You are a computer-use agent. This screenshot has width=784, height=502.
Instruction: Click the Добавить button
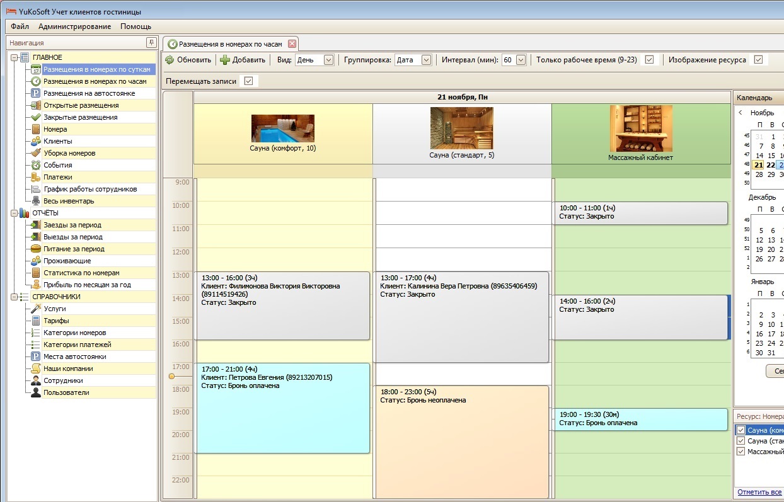[243, 60]
